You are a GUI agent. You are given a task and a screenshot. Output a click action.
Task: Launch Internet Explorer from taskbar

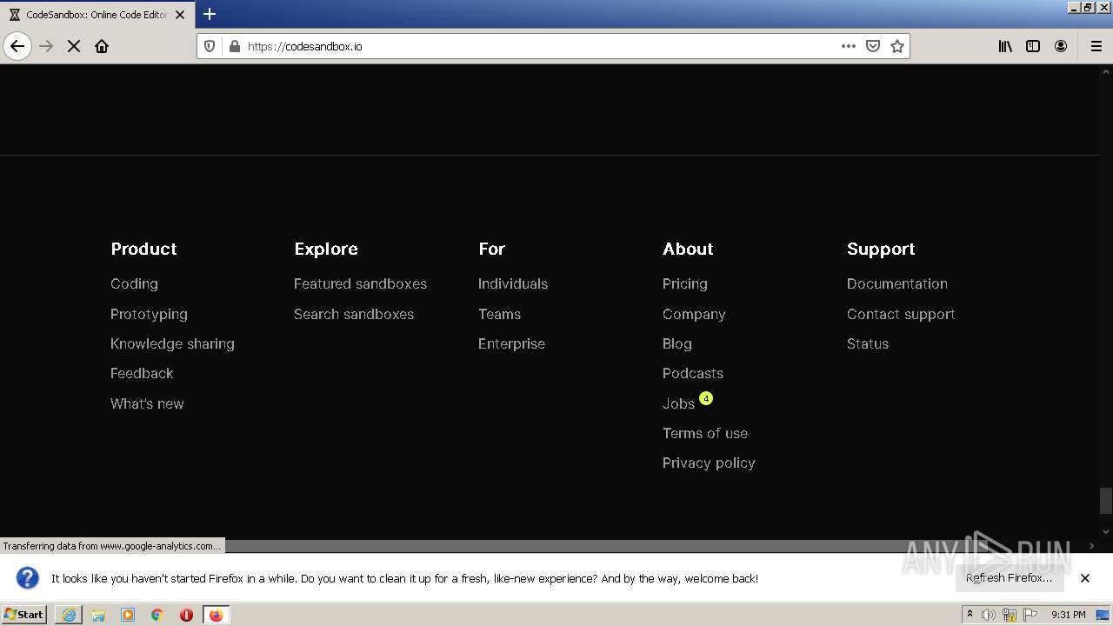(x=69, y=615)
